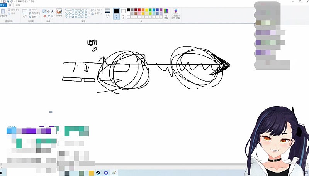The image size is (309, 176).
Task: Choose the Diamond shape
Action: (x=70, y=13)
